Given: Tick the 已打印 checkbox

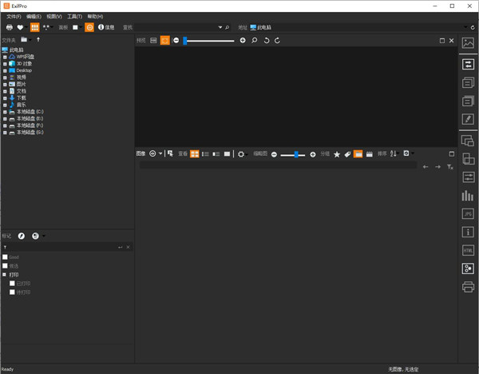Looking at the screenshot, I should (x=13, y=283).
